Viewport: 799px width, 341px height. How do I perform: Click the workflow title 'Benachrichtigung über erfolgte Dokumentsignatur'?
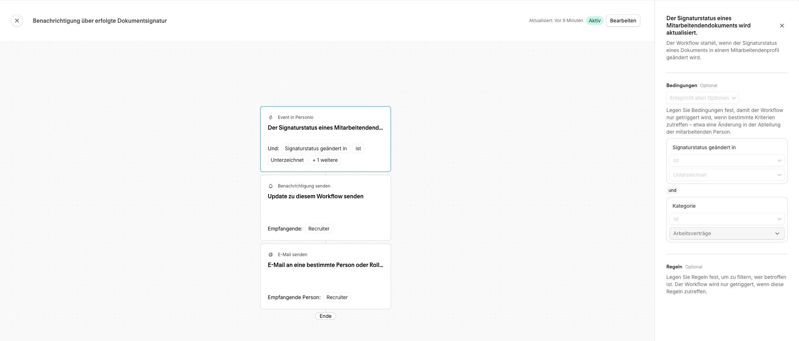pyautogui.click(x=100, y=21)
